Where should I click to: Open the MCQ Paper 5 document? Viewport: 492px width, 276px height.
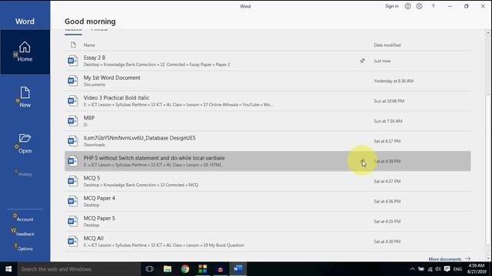point(268,222)
